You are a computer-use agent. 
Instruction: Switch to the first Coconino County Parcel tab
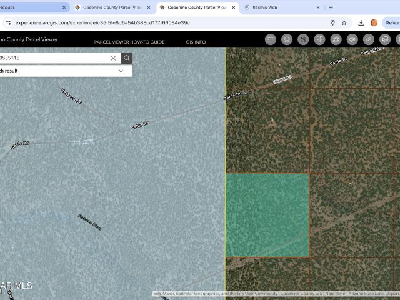[x=112, y=7]
